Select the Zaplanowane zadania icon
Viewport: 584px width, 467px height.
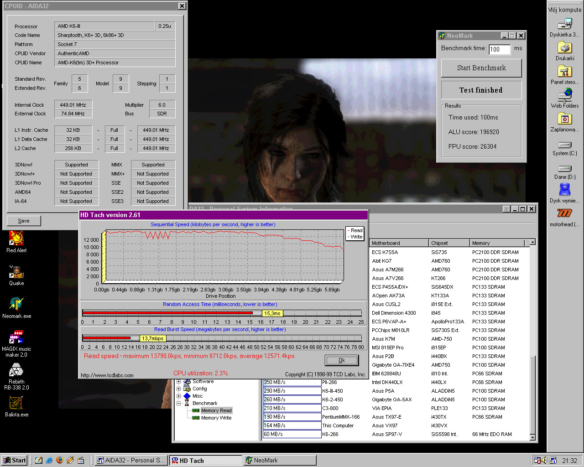(x=565, y=122)
